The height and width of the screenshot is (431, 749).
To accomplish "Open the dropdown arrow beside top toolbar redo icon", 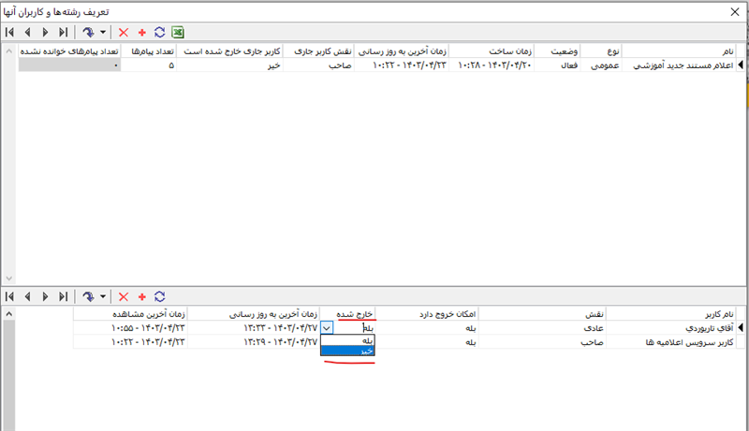I will (x=102, y=32).
